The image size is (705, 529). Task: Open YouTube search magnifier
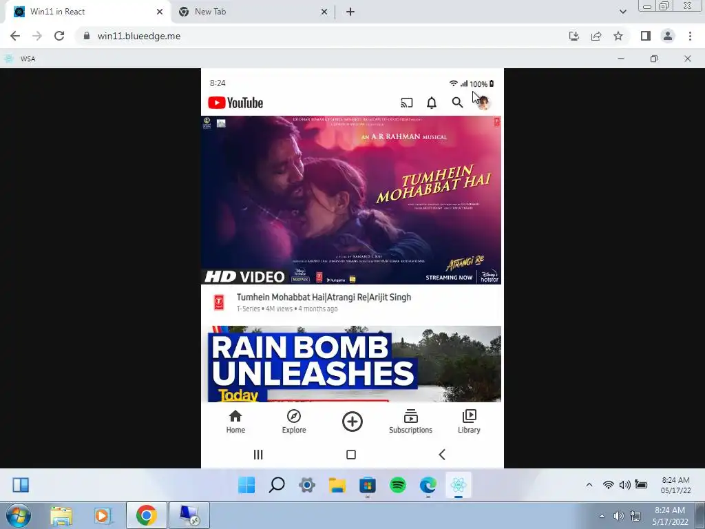[x=457, y=103]
